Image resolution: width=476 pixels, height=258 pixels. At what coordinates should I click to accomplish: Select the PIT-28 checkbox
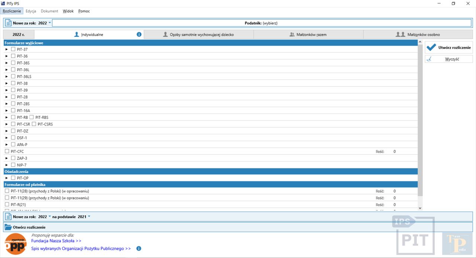click(13, 97)
